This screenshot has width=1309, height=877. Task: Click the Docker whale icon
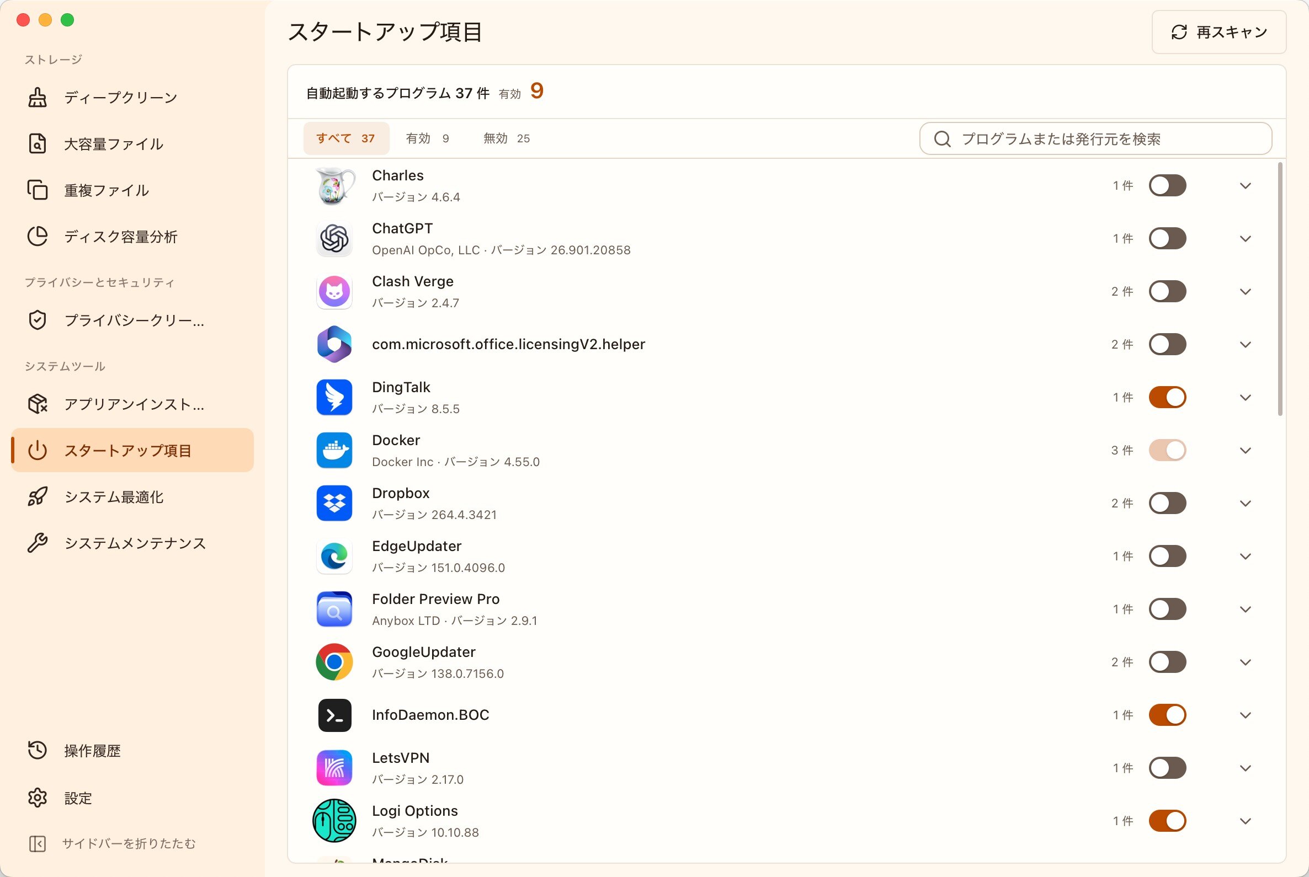(x=334, y=450)
